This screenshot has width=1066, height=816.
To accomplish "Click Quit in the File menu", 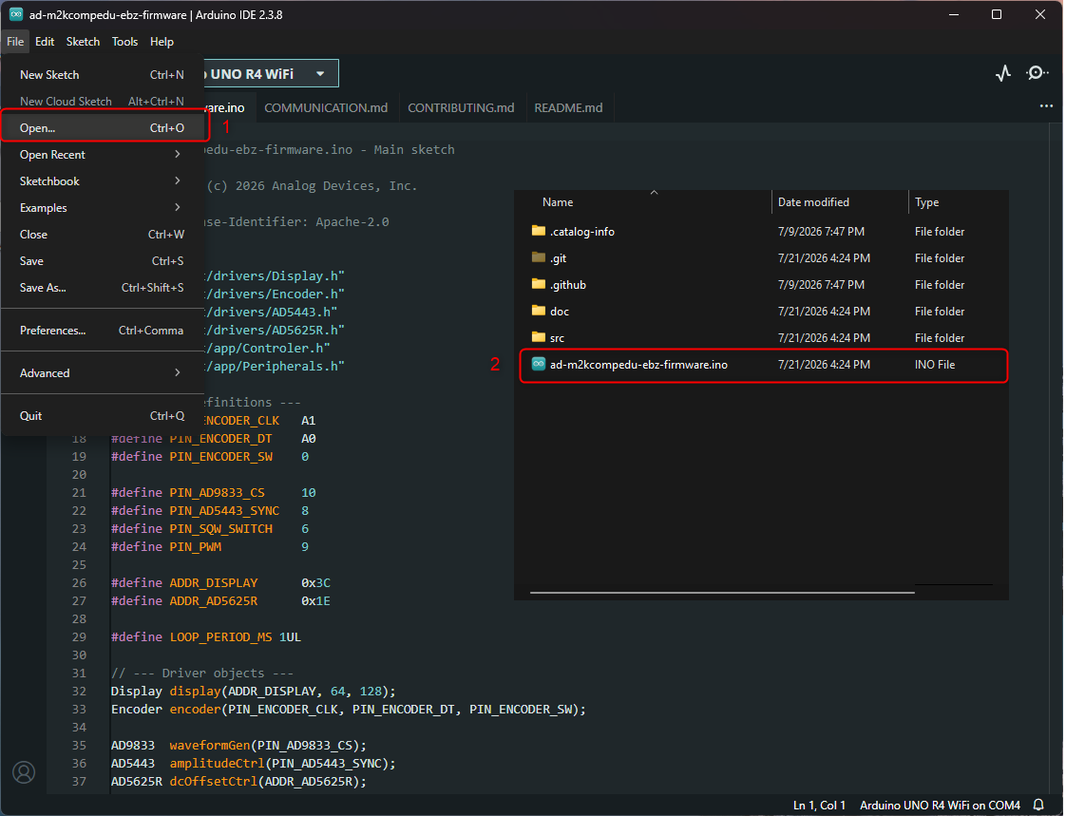I will [102, 415].
